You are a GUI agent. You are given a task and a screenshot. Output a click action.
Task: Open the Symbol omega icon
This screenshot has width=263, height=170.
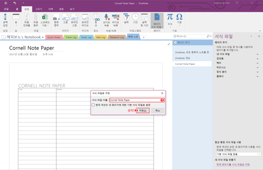pos(179,17)
